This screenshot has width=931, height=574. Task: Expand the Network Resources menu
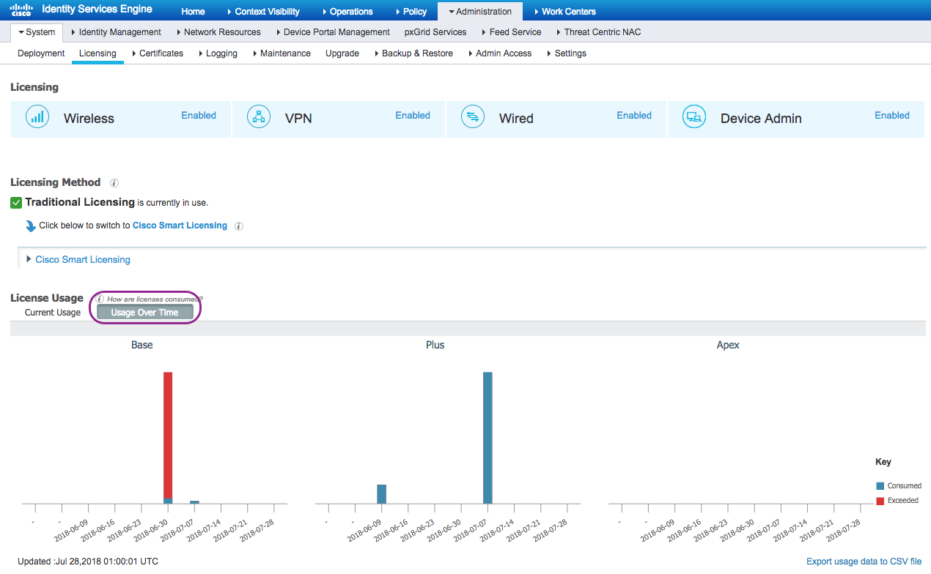tap(223, 31)
